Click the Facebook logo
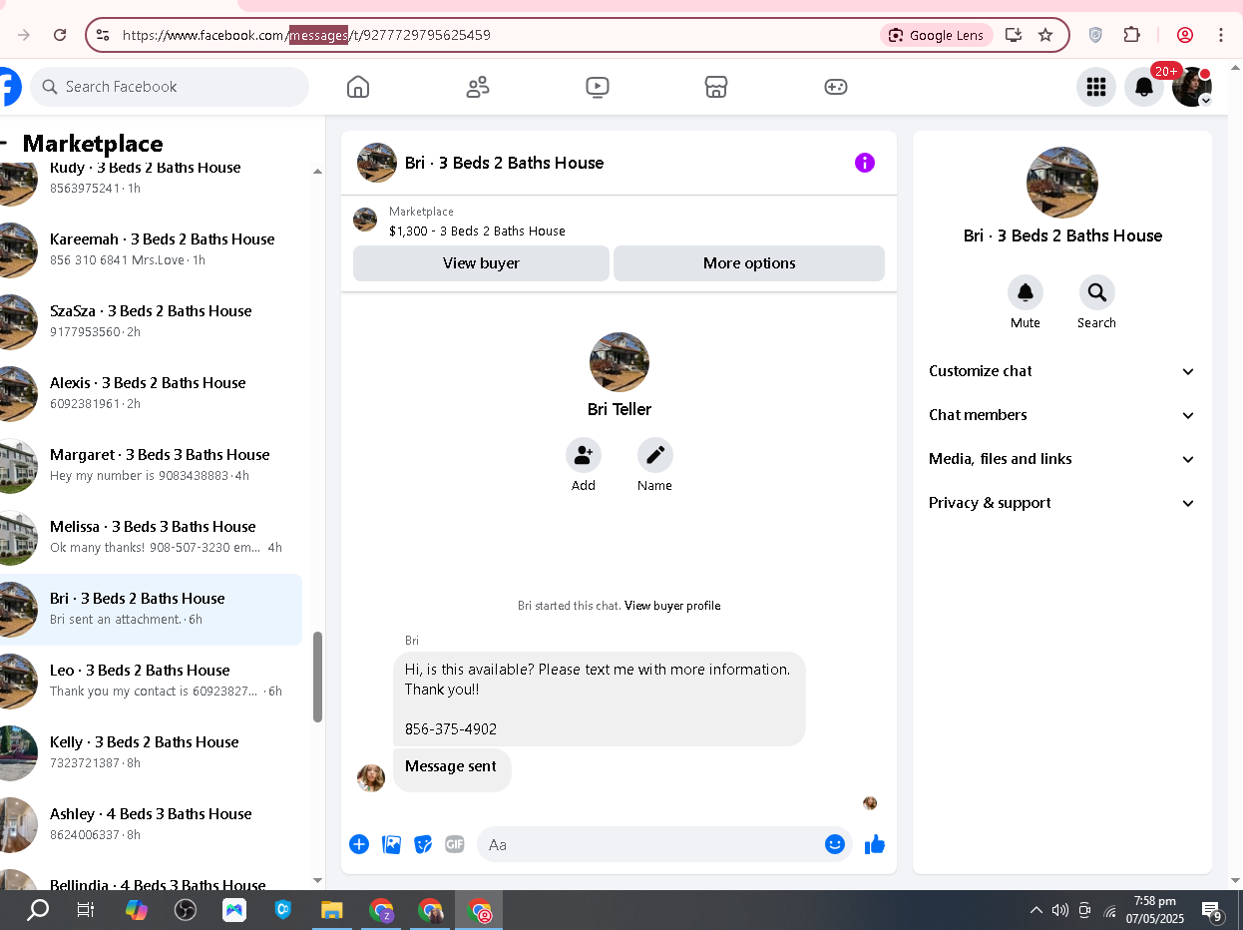The image size is (1243, 930). [9, 87]
